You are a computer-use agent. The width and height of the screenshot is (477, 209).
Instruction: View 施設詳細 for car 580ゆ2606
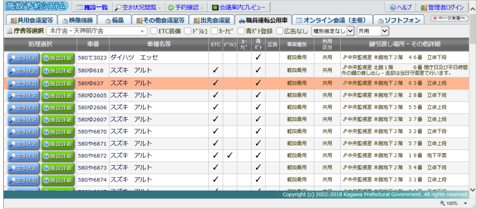coord(58,107)
